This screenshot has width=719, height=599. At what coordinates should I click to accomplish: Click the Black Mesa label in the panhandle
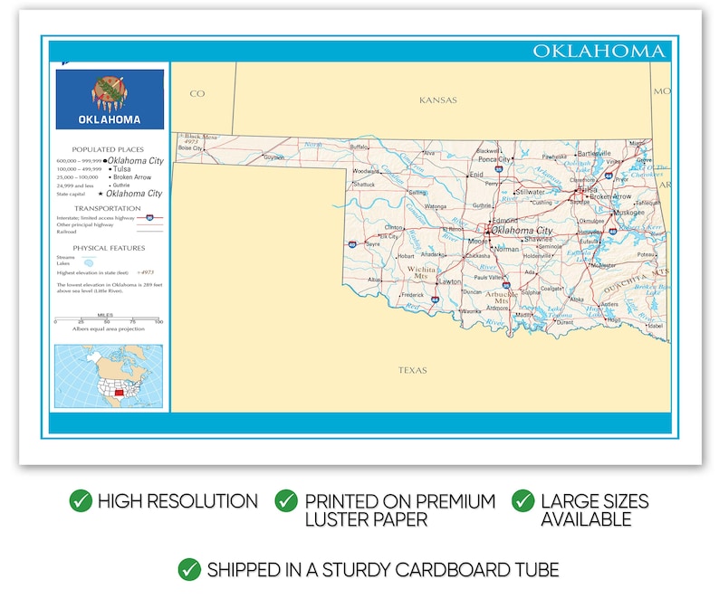pos(200,137)
